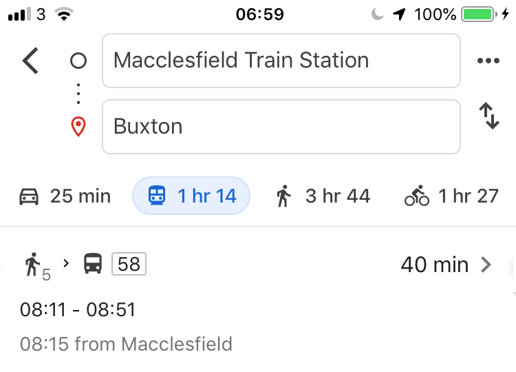The height and width of the screenshot is (372, 516).
Task: Open the three-dot more options menu
Action: pyautogui.click(x=488, y=61)
